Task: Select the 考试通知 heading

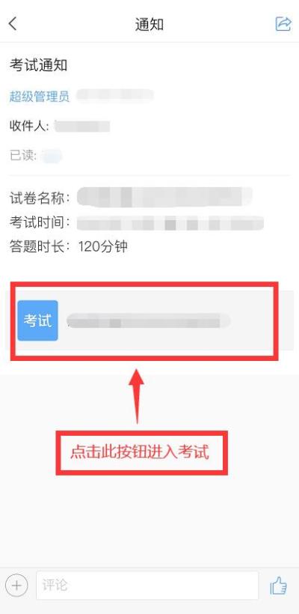Action: point(38,65)
